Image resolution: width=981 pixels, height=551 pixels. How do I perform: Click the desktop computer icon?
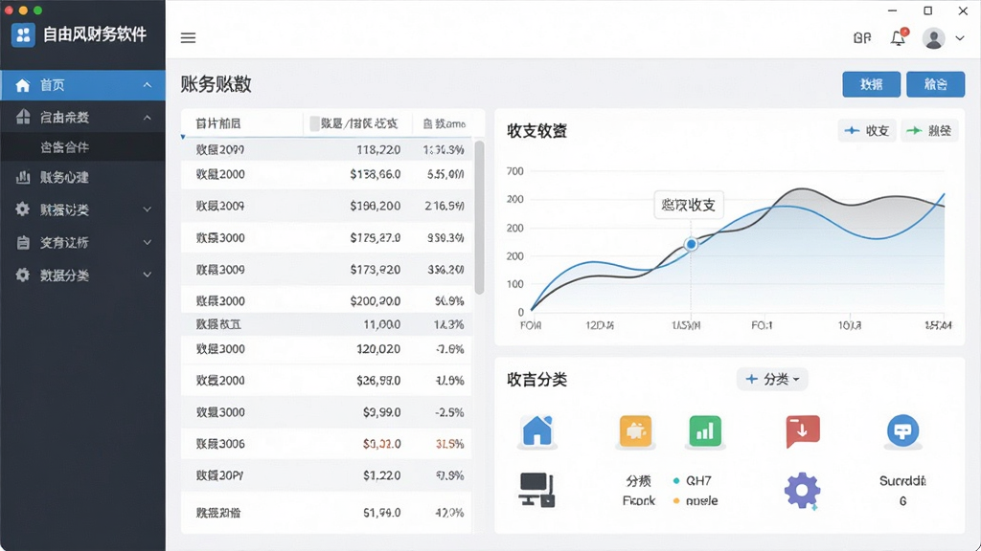(536, 490)
